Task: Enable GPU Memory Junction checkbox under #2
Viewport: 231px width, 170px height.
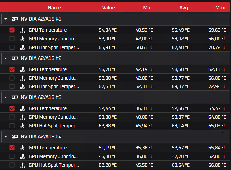Action: [x=12, y=78]
